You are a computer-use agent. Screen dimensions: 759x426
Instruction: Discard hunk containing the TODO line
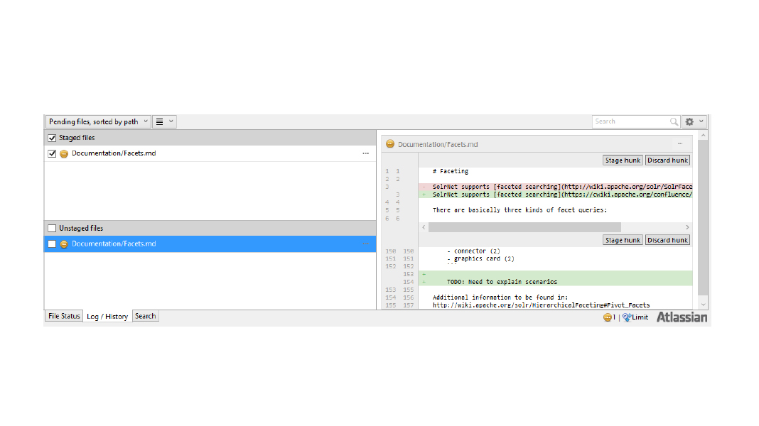point(667,240)
